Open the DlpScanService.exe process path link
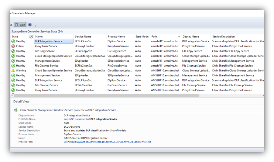 (x=107, y=142)
